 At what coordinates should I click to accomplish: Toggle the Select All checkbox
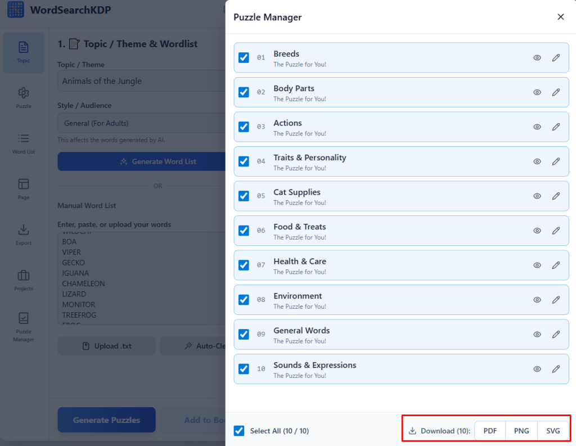[x=239, y=431]
